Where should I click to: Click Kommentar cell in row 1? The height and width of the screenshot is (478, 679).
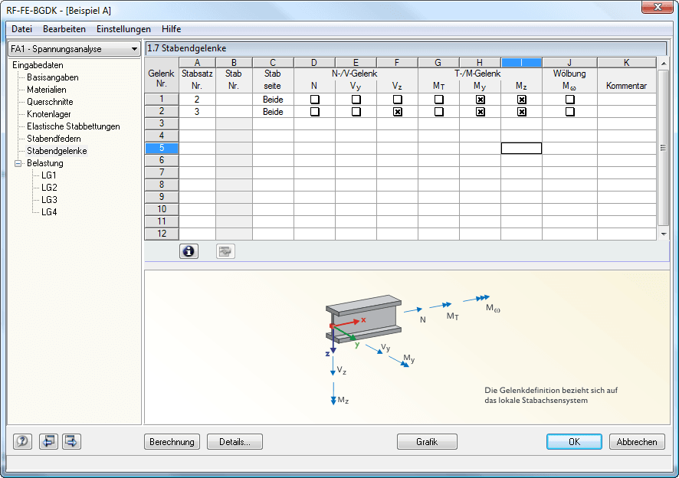point(627,99)
